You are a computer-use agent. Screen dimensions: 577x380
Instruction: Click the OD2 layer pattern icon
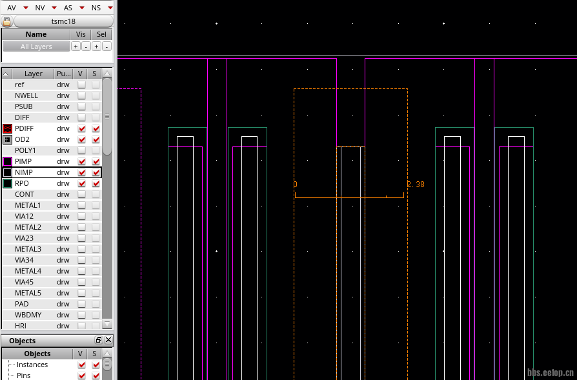pyautogui.click(x=8, y=139)
